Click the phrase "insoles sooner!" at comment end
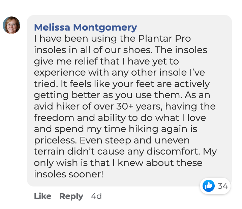Image resolution: width=242 pixels, height=209 pixels. [x=68, y=174]
